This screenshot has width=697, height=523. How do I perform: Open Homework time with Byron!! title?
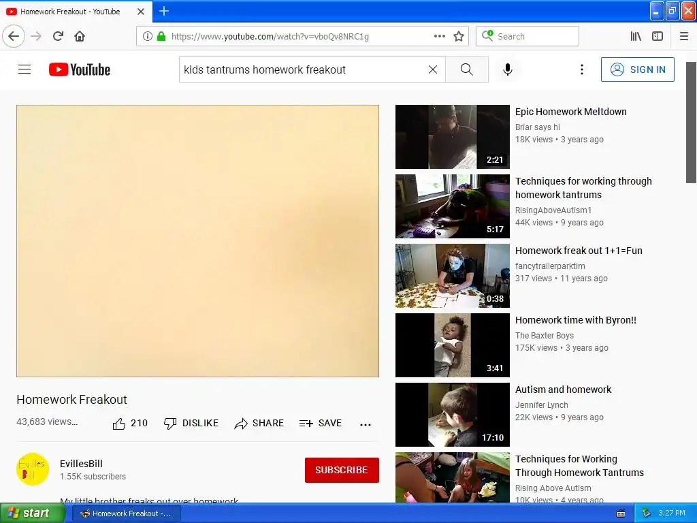click(x=576, y=320)
